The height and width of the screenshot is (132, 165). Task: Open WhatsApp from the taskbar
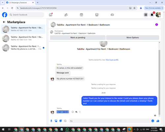[x=67, y=129]
